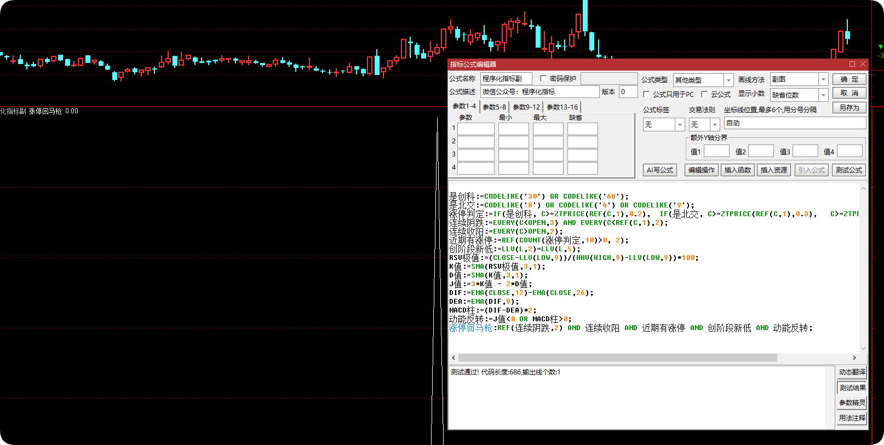Maximize the 指标公式编辑器 dialog
The image size is (884, 445).
point(852,64)
